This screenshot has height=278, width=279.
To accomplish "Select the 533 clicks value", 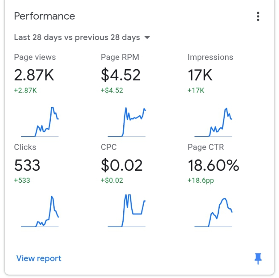I will [27, 165].
